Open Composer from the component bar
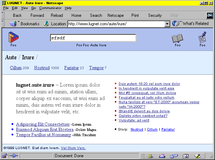Image resolution: width=215 pixels, height=160 pixels. 197,156
